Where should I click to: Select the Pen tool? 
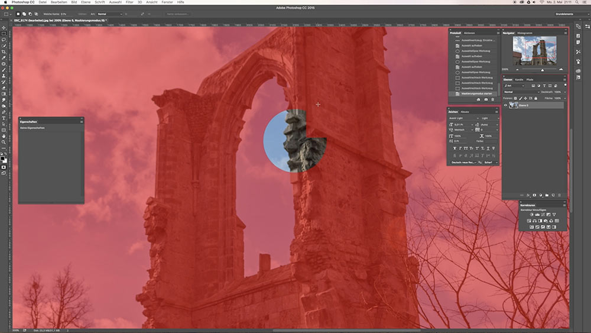coord(4,112)
